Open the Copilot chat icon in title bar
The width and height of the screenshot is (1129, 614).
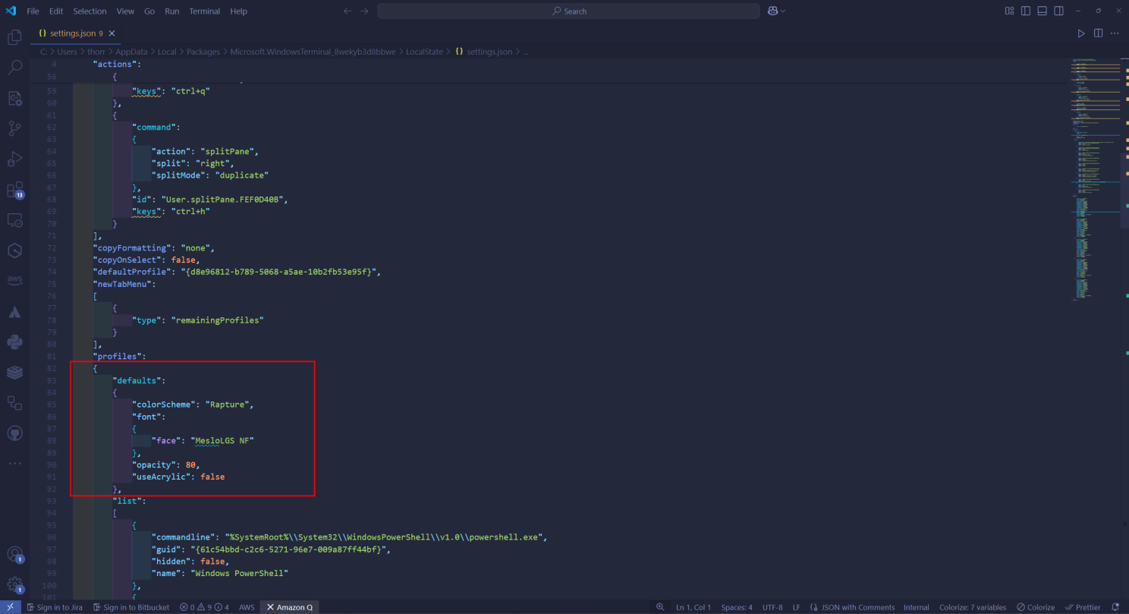(x=772, y=11)
